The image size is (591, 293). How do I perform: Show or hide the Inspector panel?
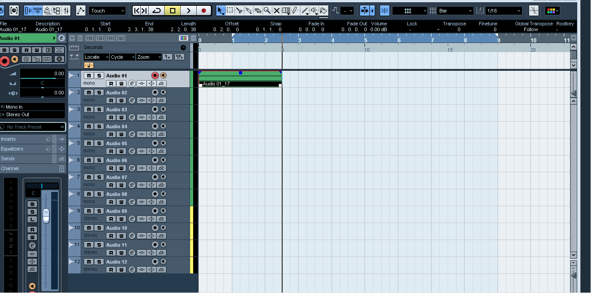pos(28,11)
